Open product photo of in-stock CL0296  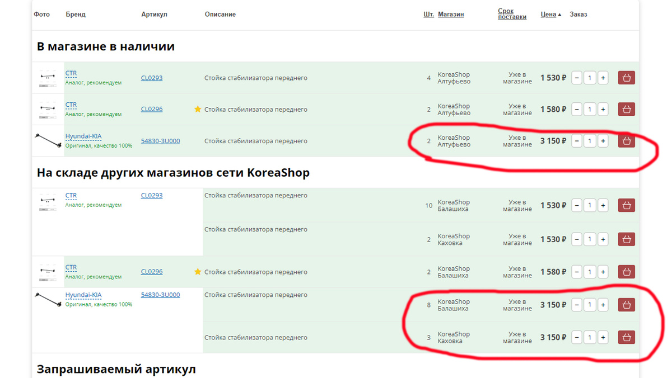coord(48,110)
